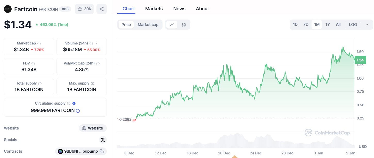374x158 pixels.
Task: Click the orange event marker below chart
Action: pos(235,156)
